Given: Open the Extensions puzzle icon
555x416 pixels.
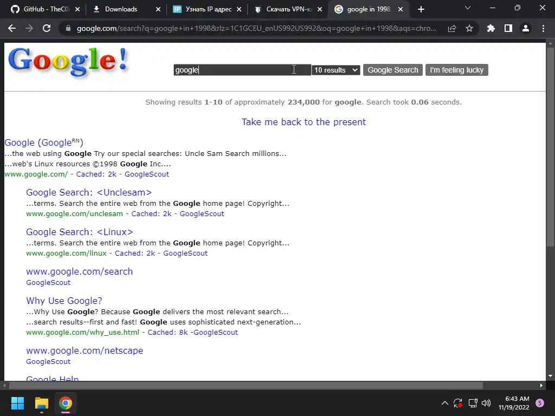Looking at the screenshot, I should click(x=491, y=28).
